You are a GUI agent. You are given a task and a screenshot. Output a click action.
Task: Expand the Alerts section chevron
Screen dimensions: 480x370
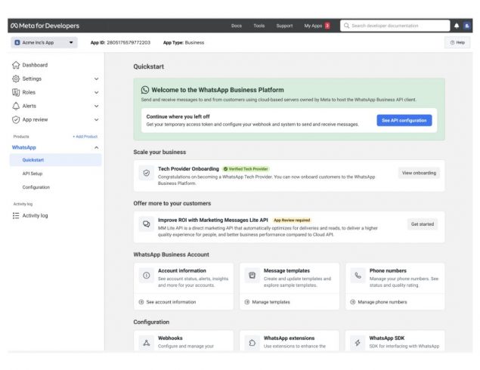[x=97, y=106]
